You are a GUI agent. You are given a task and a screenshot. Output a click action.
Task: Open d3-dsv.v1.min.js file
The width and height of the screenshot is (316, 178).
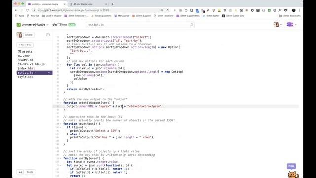point(31,64)
